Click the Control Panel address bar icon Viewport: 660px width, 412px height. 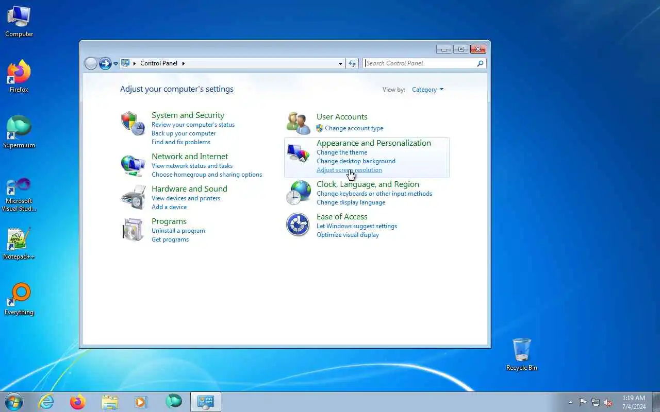[x=125, y=63]
